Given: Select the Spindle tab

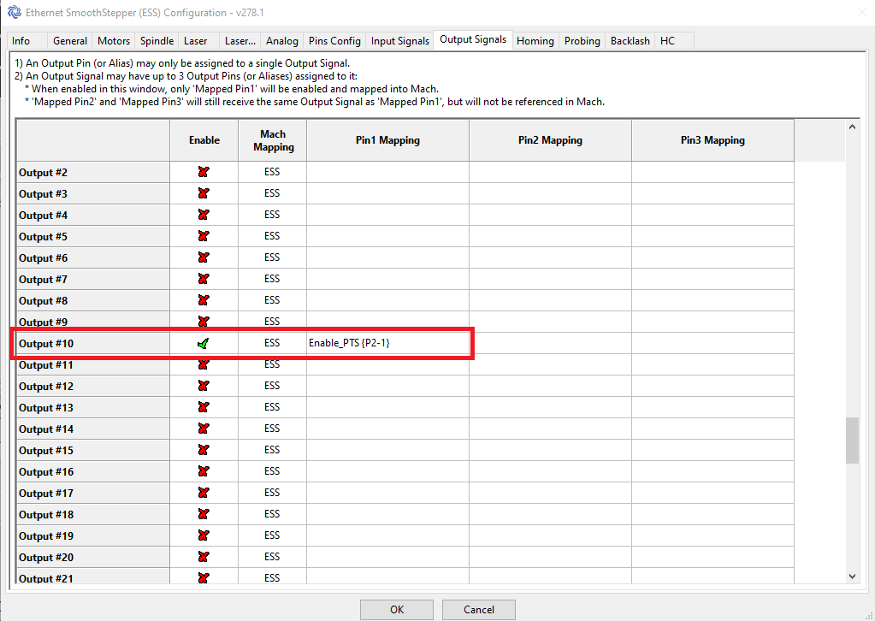Looking at the screenshot, I should coord(156,40).
